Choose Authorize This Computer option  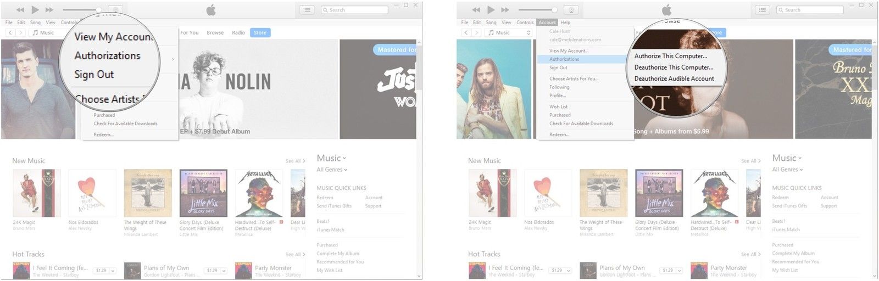[670, 56]
